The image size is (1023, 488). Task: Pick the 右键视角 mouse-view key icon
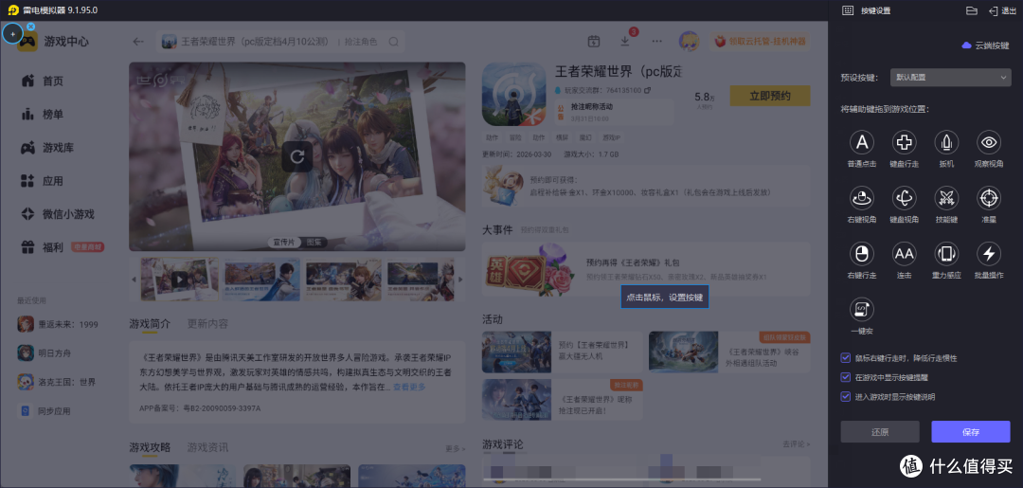pos(862,197)
